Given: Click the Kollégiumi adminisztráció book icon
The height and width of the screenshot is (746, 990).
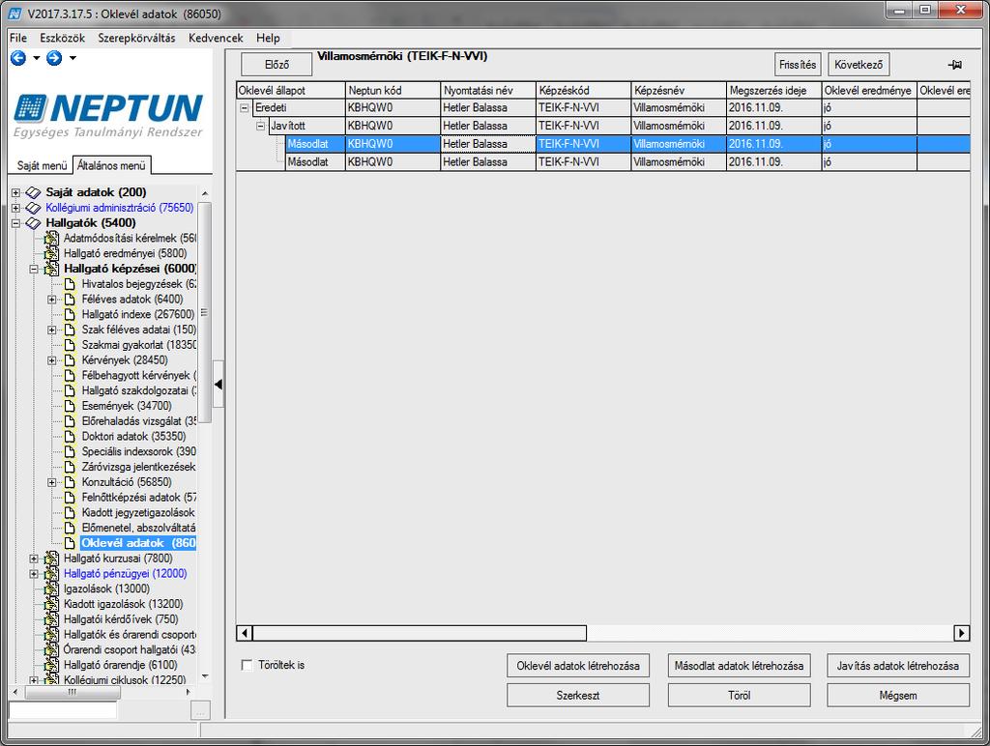Looking at the screenshot, I should click(x=33, y=208).
